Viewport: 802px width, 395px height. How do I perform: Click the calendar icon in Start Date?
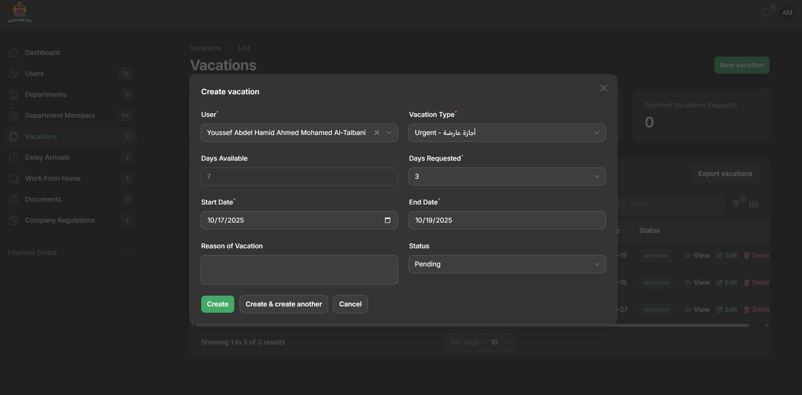(387, 220)
